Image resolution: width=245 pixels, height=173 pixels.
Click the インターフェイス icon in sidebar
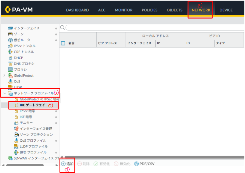click(x=10, y=28)
